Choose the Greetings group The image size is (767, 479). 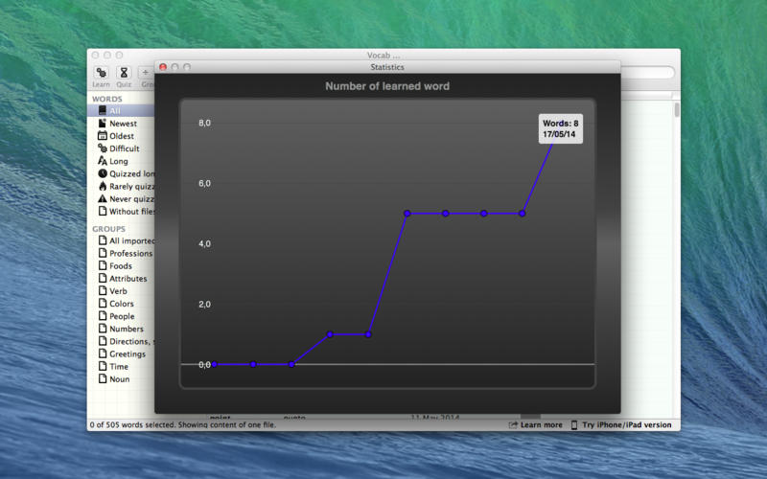127,354
